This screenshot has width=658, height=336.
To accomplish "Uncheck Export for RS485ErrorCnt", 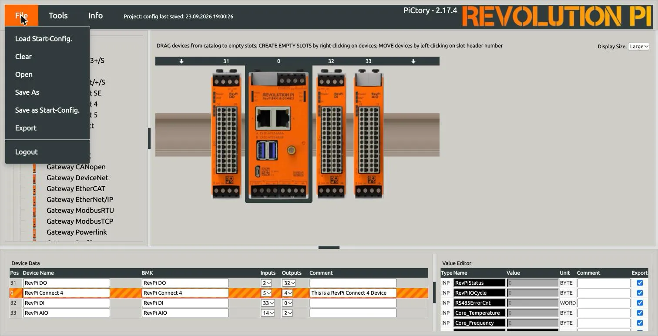I will point(640,303).
